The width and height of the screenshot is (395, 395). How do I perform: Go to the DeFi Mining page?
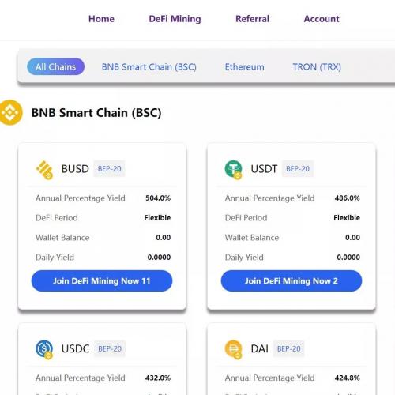pyautogui.click(x=175, y=19)
